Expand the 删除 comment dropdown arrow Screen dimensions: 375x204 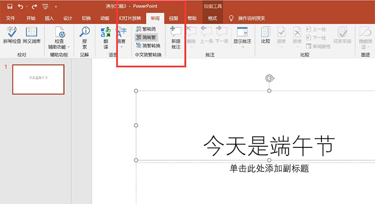pyautogui.click(x=192, y=47)
